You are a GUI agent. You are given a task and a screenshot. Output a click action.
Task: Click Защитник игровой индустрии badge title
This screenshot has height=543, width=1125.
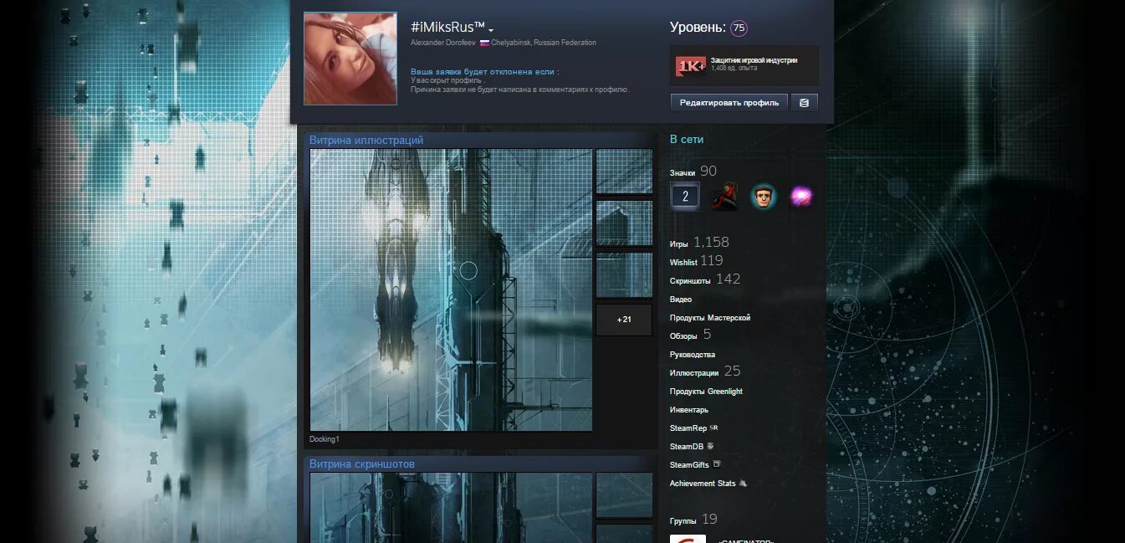(x=754, y=60)
